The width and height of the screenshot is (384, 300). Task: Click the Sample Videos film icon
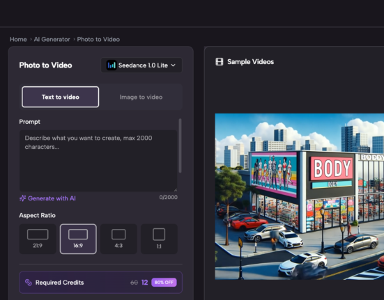(x=220, y=62)
